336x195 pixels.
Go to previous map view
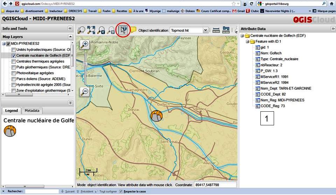101,30
